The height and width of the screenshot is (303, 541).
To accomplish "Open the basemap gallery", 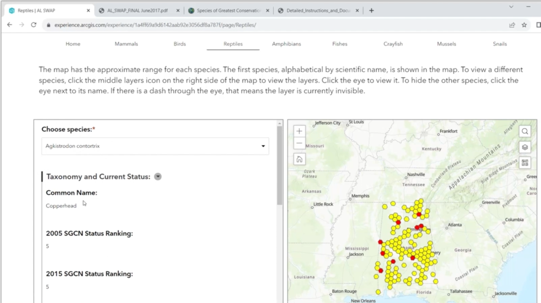I will pos(525,163).
